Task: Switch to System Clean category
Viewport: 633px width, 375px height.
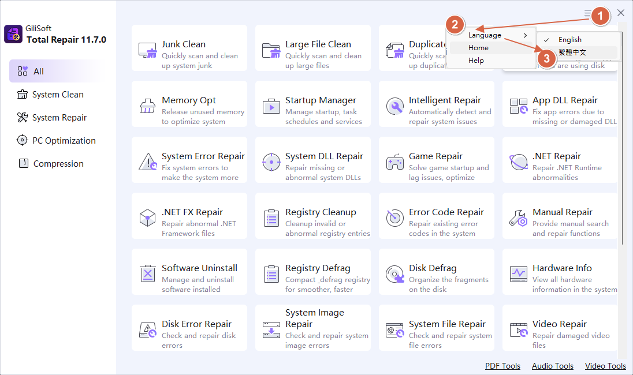Action: coord(57,95)
